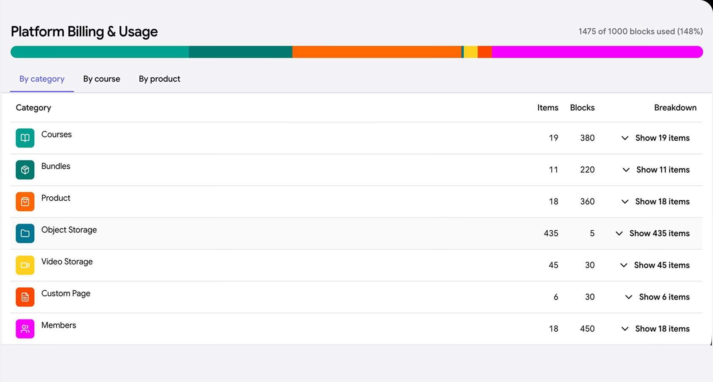713x382 pixels.
Task: Switch to the By course tab
Action: tap(102, 79)
